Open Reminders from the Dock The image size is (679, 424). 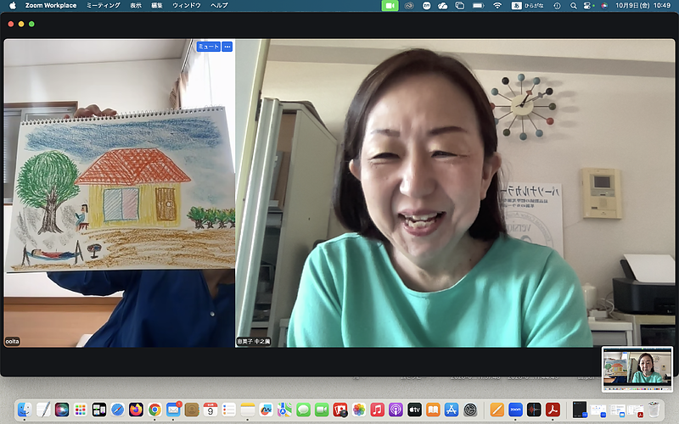click(229, 410)
